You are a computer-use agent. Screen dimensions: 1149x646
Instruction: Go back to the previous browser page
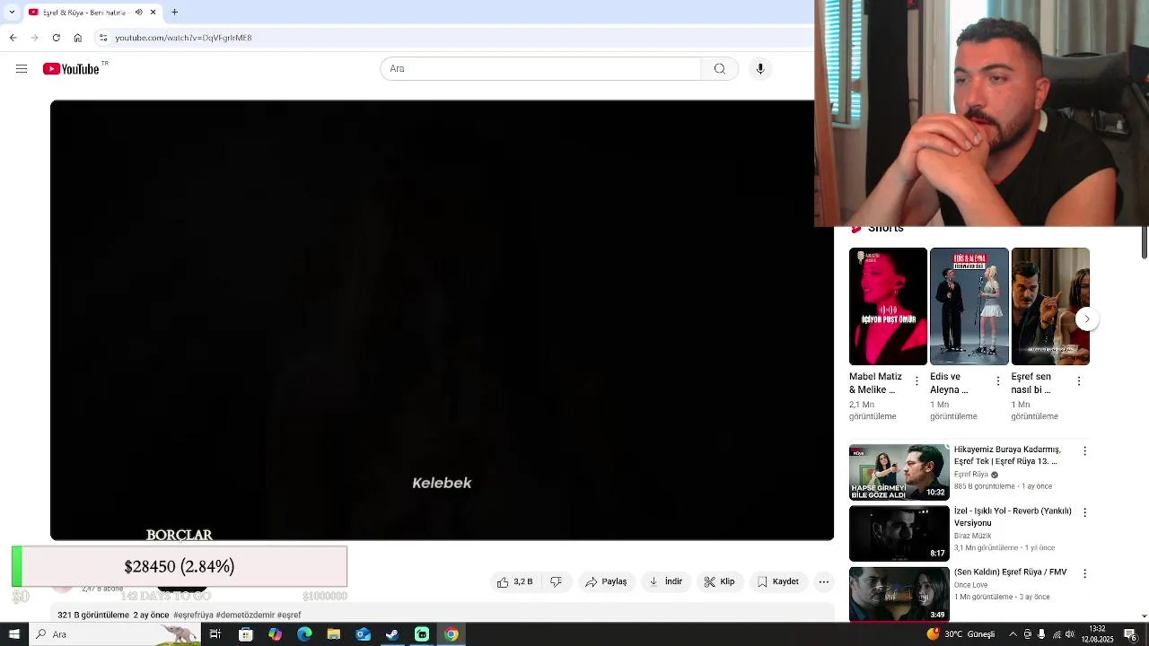click(x=13, y=38)
